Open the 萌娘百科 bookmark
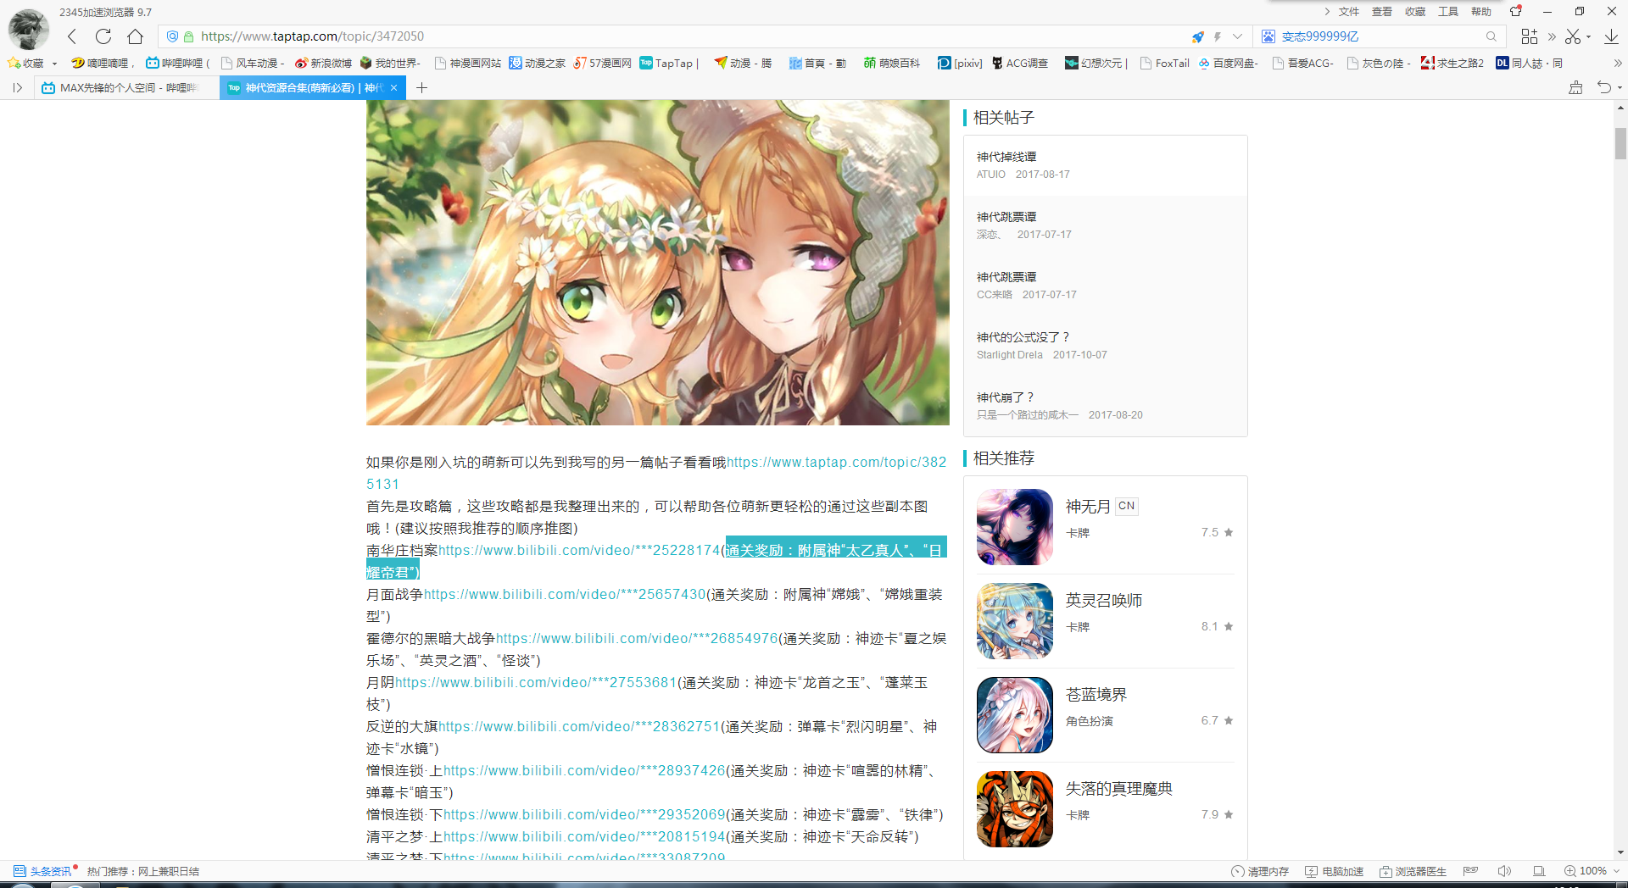 pyautogui.click(x=891, y=63)
